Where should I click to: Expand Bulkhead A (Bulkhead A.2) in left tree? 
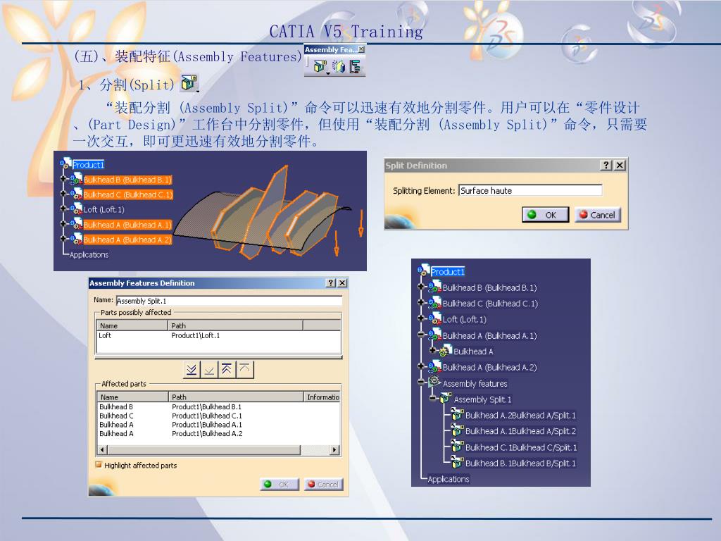[x=63, y=238]
